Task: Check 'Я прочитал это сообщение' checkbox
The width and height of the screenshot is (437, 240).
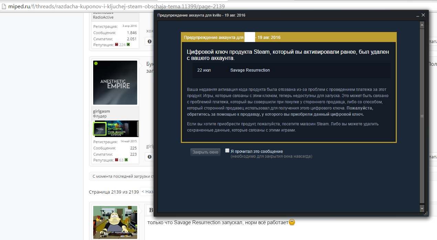Action: pyautogui.click(x=227, y=150)
